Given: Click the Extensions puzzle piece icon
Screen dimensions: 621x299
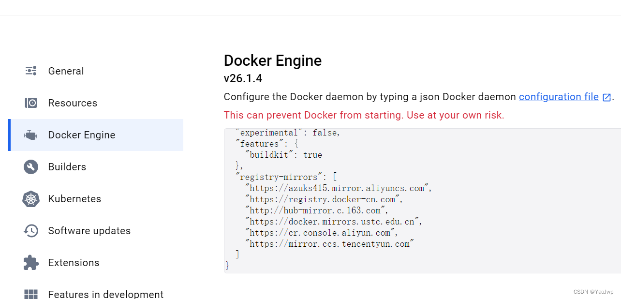Looking at the screenshot, I should click(x=31, y=262).
